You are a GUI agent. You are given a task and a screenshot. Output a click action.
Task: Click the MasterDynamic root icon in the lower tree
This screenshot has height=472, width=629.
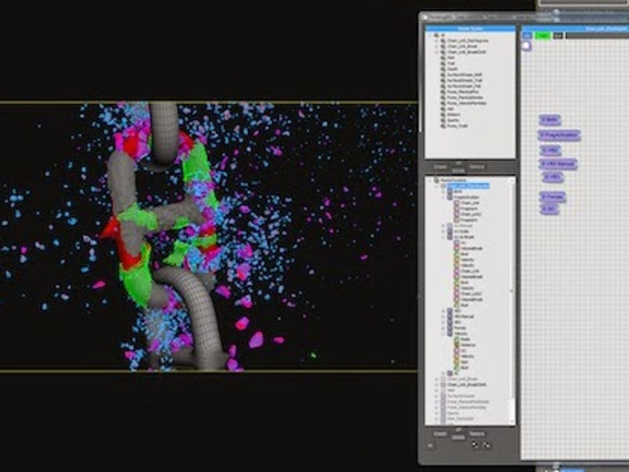coord(437,180)
